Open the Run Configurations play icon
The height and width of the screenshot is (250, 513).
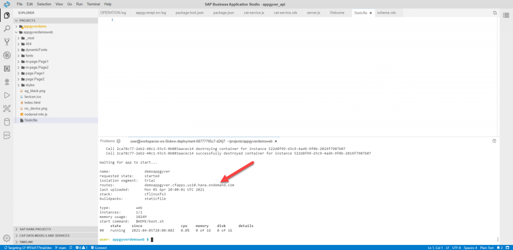[x=7, y=95]
